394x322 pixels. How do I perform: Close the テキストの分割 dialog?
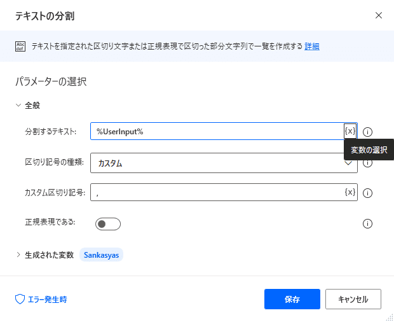pos(378,15)
